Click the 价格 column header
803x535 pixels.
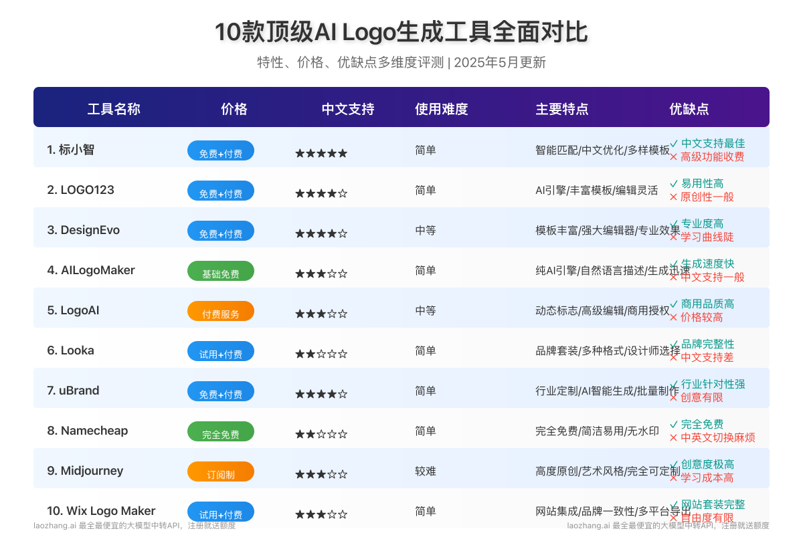click(x=234, y=109)
